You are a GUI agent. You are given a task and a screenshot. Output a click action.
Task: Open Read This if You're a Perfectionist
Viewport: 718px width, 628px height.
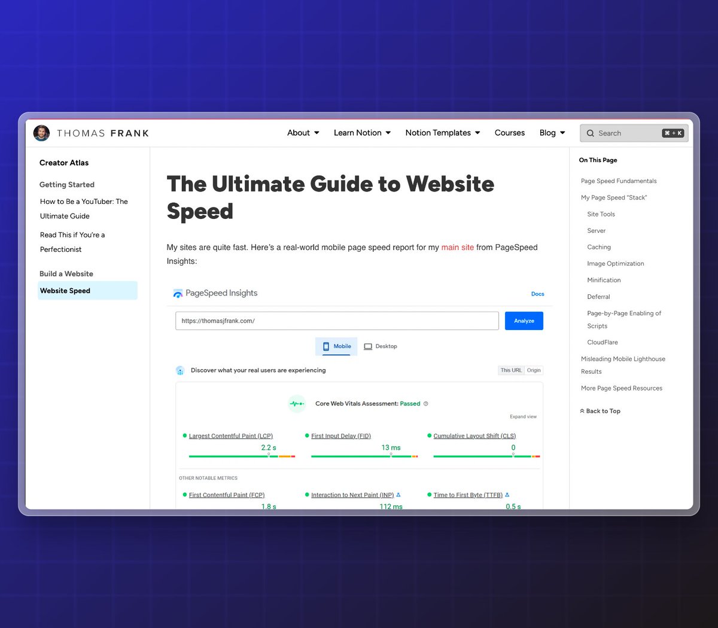(72, 242)
